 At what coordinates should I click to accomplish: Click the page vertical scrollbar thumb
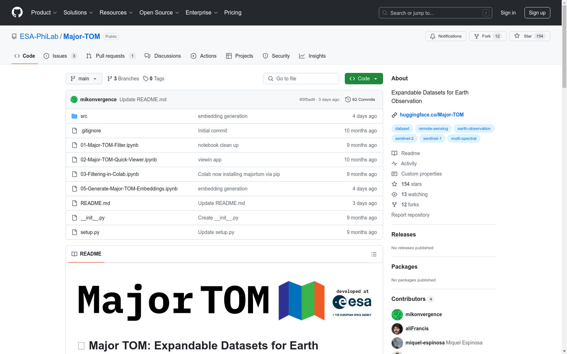564,46
